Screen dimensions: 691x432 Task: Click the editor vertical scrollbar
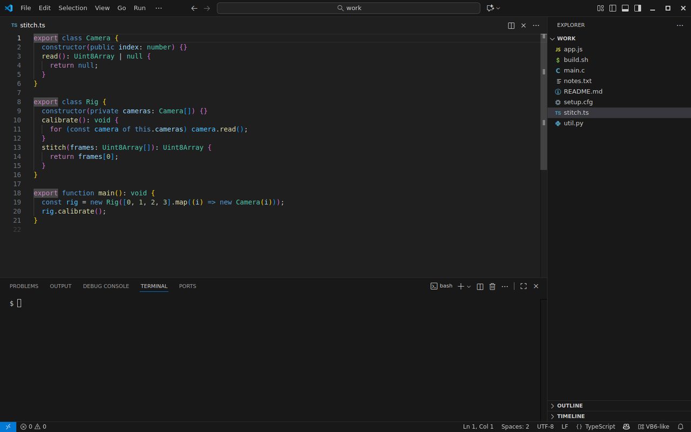point(544,103)
